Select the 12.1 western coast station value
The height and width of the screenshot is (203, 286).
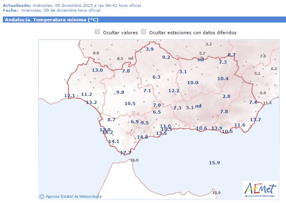pos(70,95)
